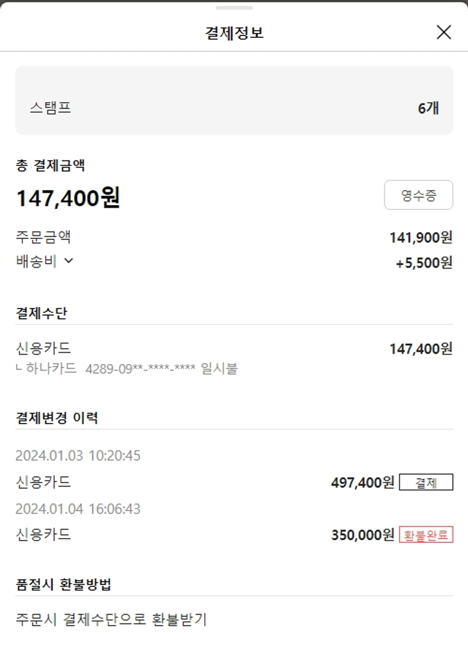Screen dimensions: 468x671
Task: Expand the 배송비 shipping fee chevron
Action: (x=69, y=261)
